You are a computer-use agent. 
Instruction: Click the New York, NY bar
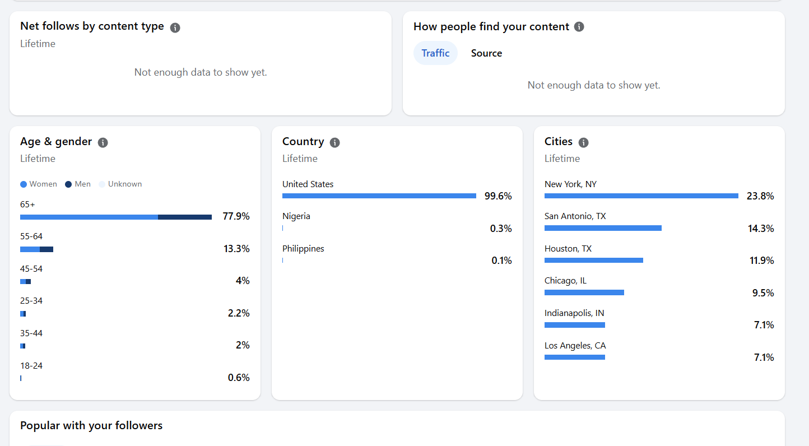(641, 196)
